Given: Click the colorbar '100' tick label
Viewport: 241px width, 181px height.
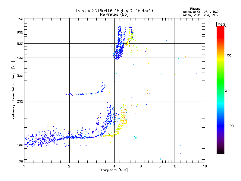Looking at the screenshot, I should coord(228,56).
